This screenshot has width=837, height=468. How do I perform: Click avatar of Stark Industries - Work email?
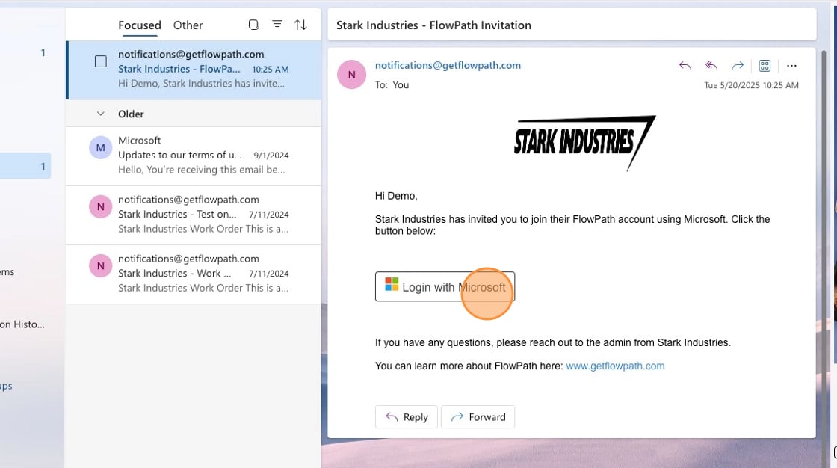point(100,266)
